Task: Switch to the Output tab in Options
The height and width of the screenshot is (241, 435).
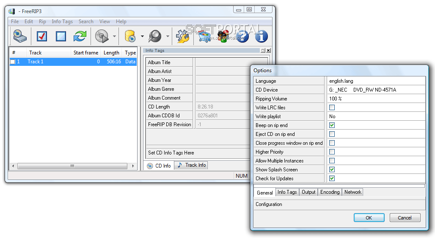Action: coord(308,192)
